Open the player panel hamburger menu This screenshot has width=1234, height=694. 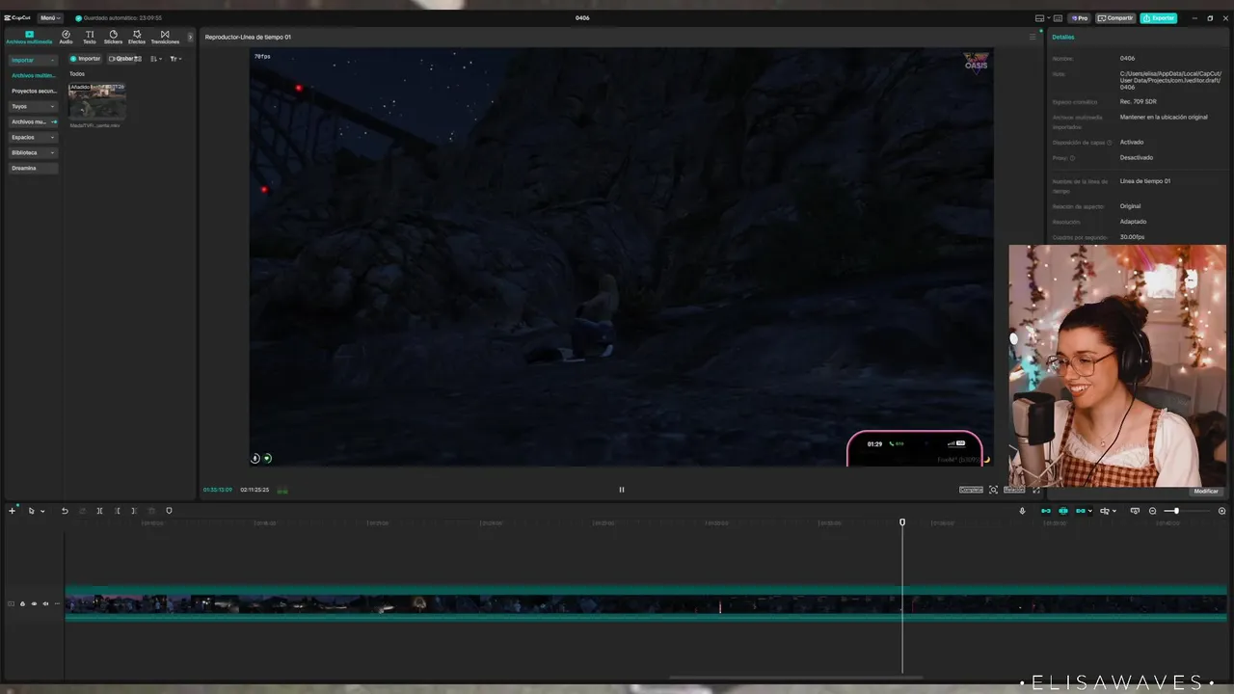tap(1033, 38)
